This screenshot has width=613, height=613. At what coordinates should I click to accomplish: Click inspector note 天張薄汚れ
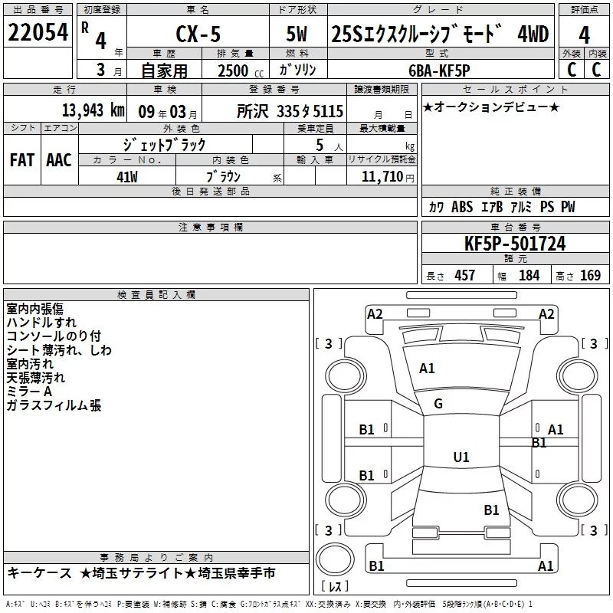[x=35, y=378]
